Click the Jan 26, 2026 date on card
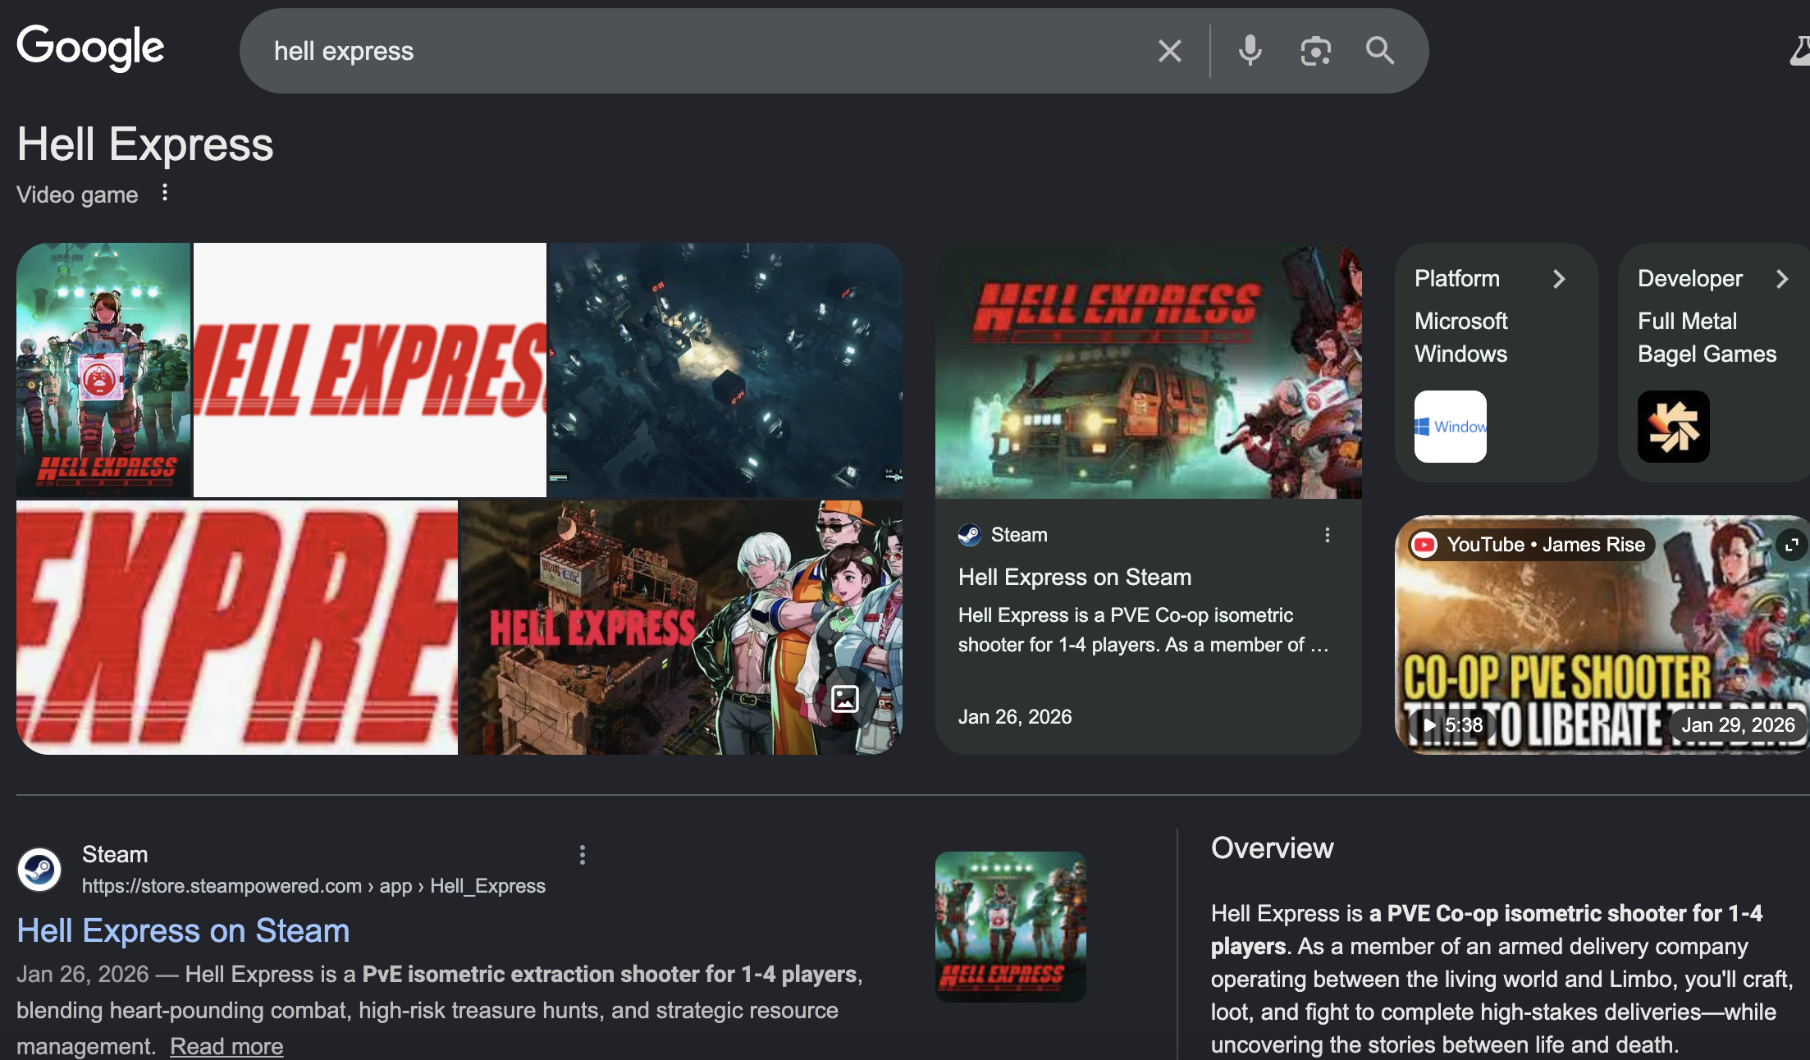This screenshot has width=1810, height=1060. coord(1015,717)
